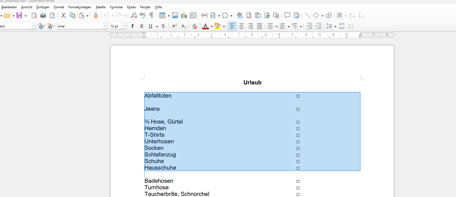Viewport: 456px width, 197px height.
Task: Cut the selected text
Action: click(63, 16)
